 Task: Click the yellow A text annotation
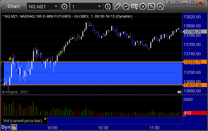pyautogui.click(x=10, y=59)
